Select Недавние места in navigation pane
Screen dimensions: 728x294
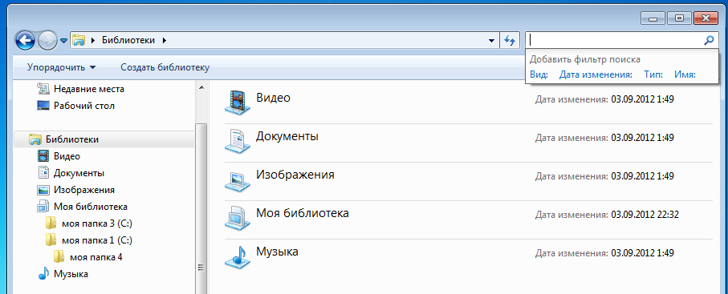point(88,89)
